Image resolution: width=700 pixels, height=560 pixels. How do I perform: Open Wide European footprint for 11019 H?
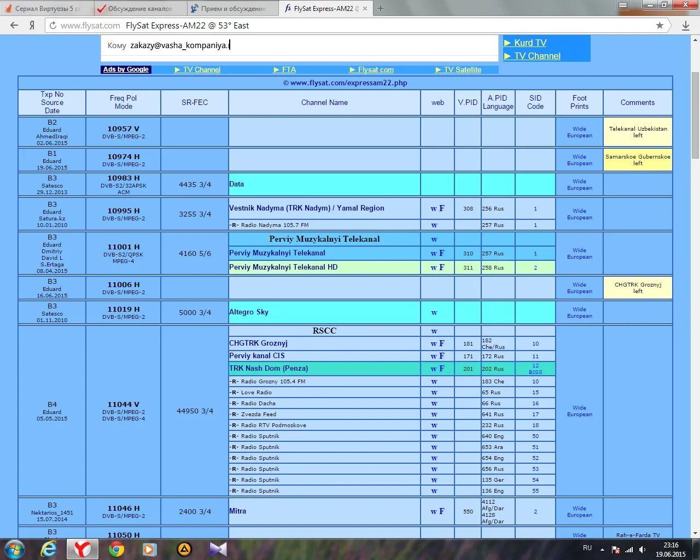[x=579, y=312]
